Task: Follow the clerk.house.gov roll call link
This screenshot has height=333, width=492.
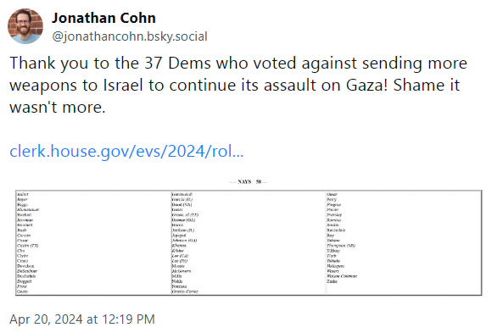Action: coord(126,151)
